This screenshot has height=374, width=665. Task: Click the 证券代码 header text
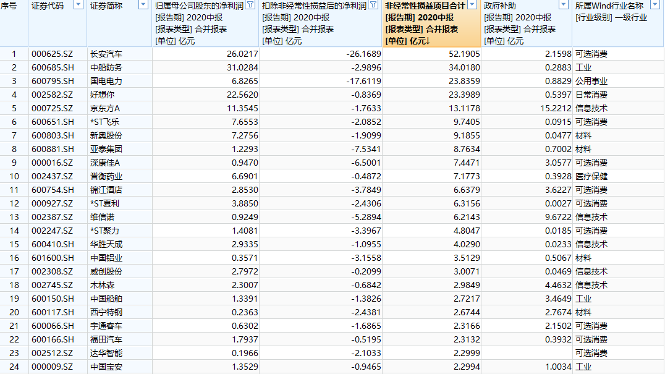pos(48,6)
